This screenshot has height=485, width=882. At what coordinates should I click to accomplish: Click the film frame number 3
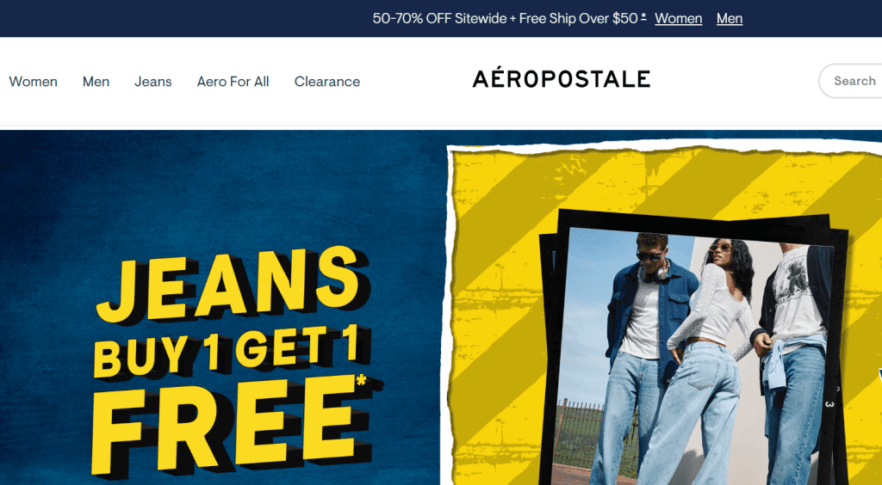tap(829, 403)
